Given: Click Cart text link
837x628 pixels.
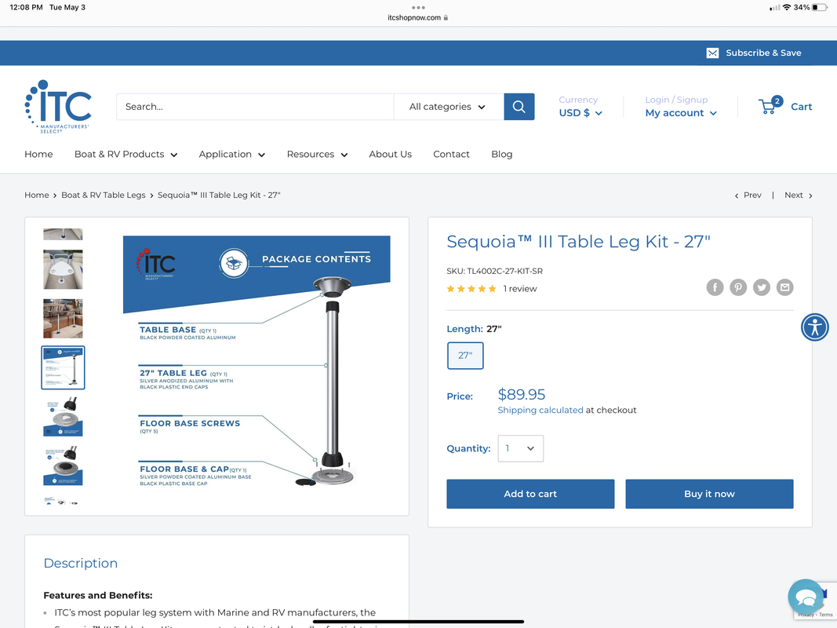Looking at the screenshot, I should tap(801, 107).
